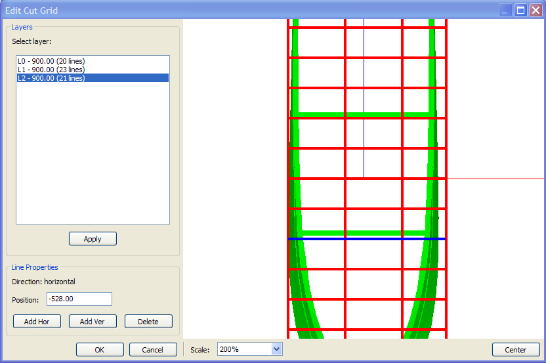Select layer L1 - 900.00 (23 lines)
Image resolution: width=546 pixels, height=363 pixels.
click(x=93, y=70)
